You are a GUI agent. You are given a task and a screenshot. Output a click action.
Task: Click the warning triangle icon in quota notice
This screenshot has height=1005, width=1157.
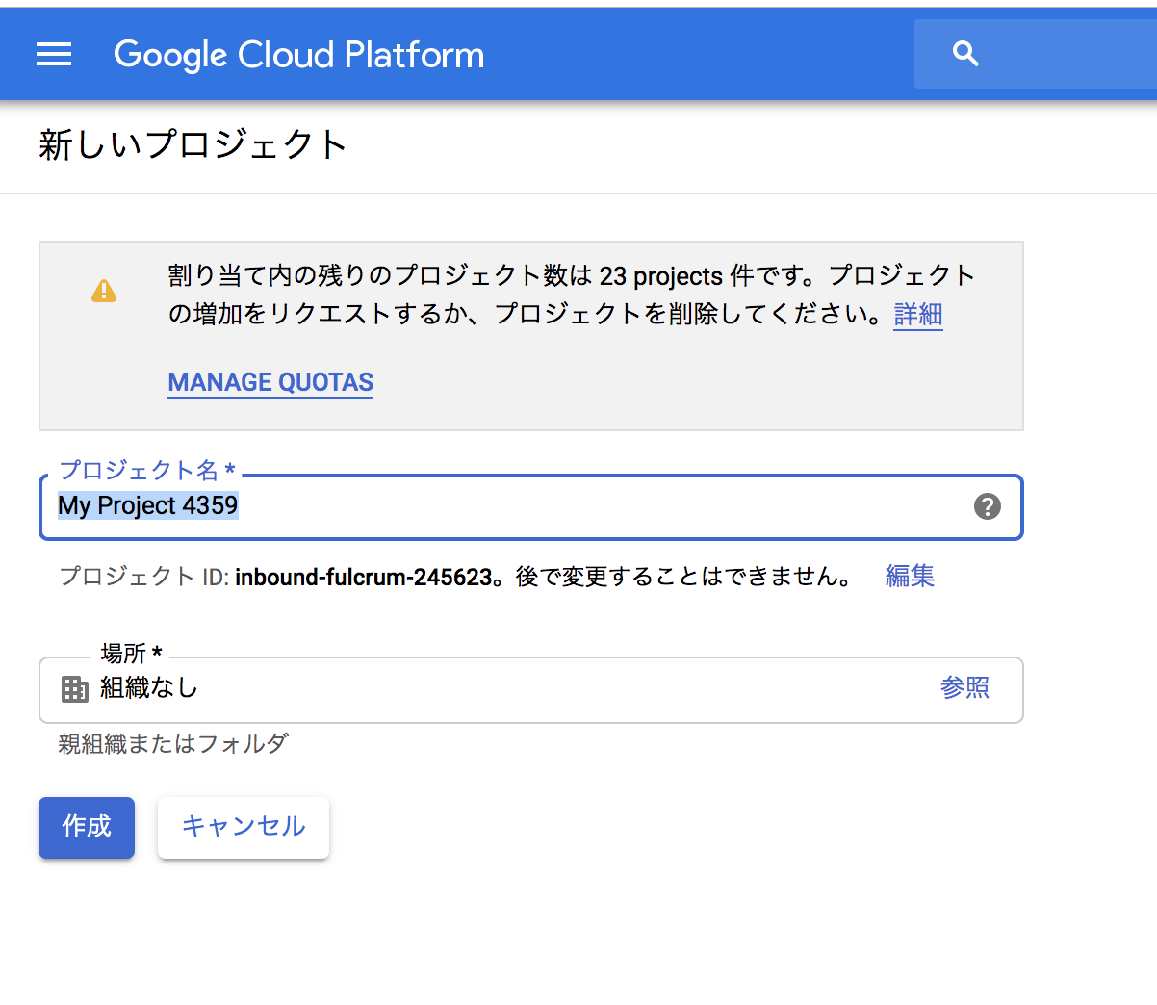pyautogui.click(x=105, y=290)
